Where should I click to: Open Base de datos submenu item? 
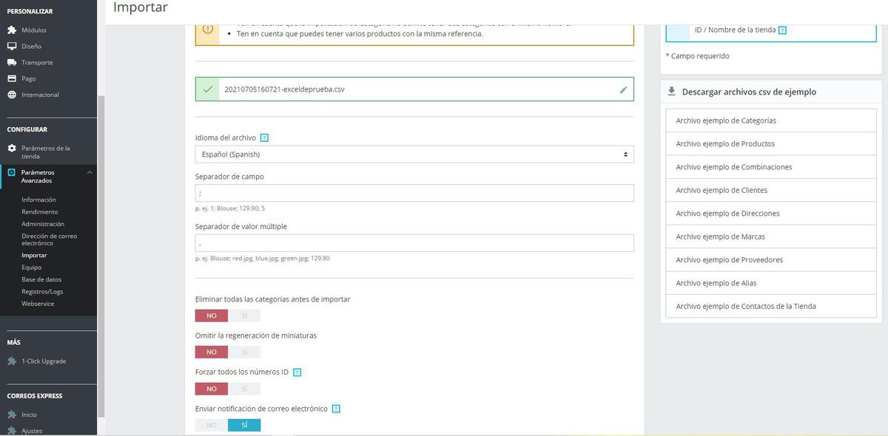click(x=41, y=279)
